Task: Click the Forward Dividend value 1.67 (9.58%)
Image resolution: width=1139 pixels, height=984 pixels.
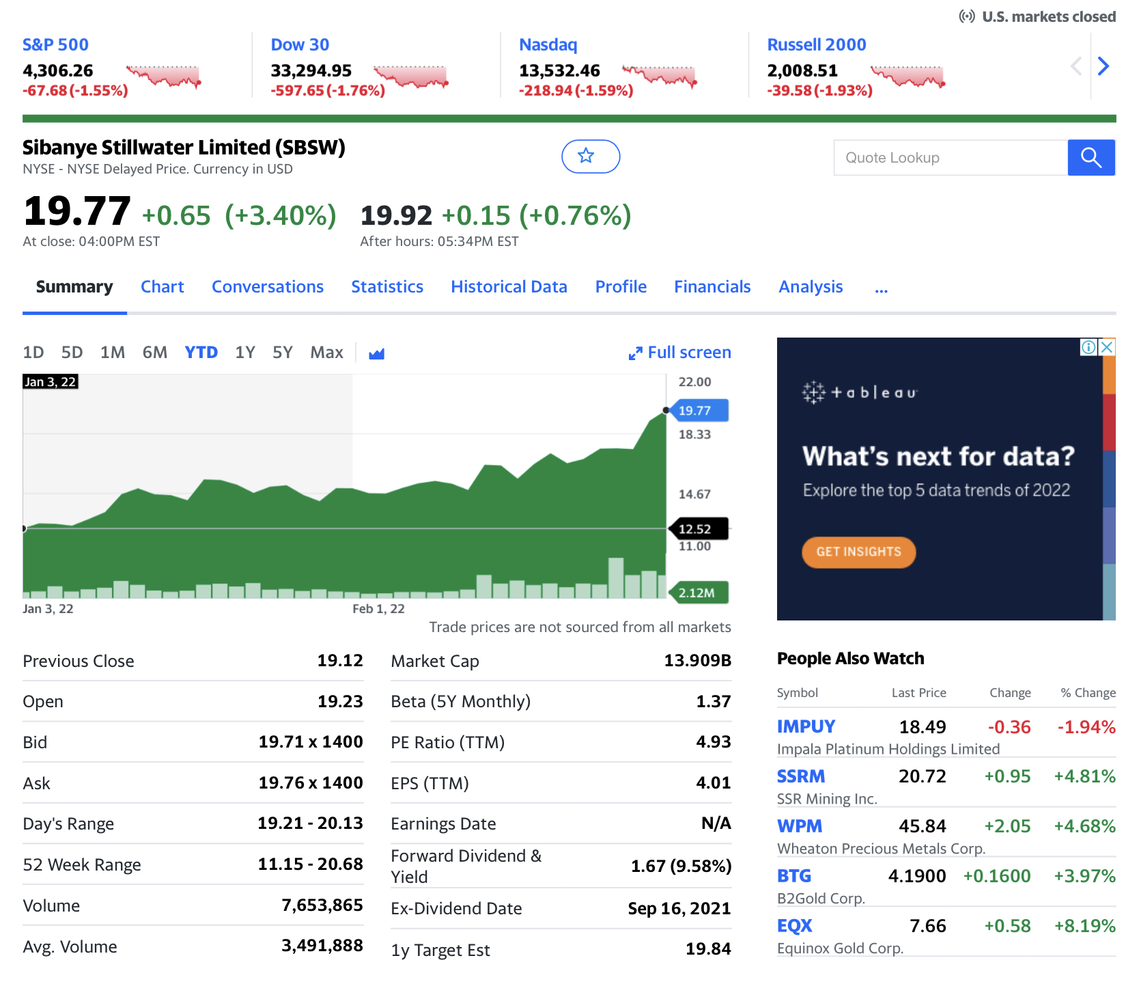Action: [681, 866]
